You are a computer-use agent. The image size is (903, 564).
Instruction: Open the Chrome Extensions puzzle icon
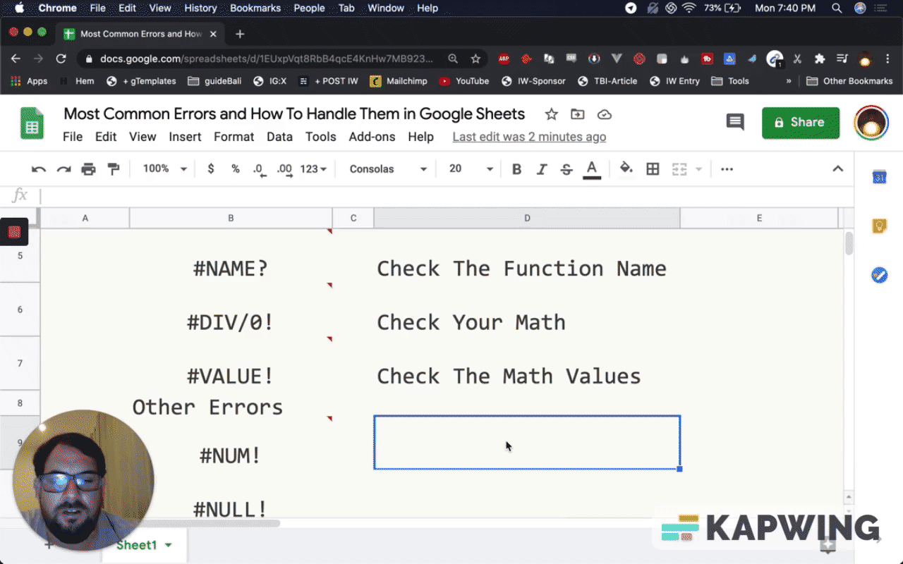point(819,59)
